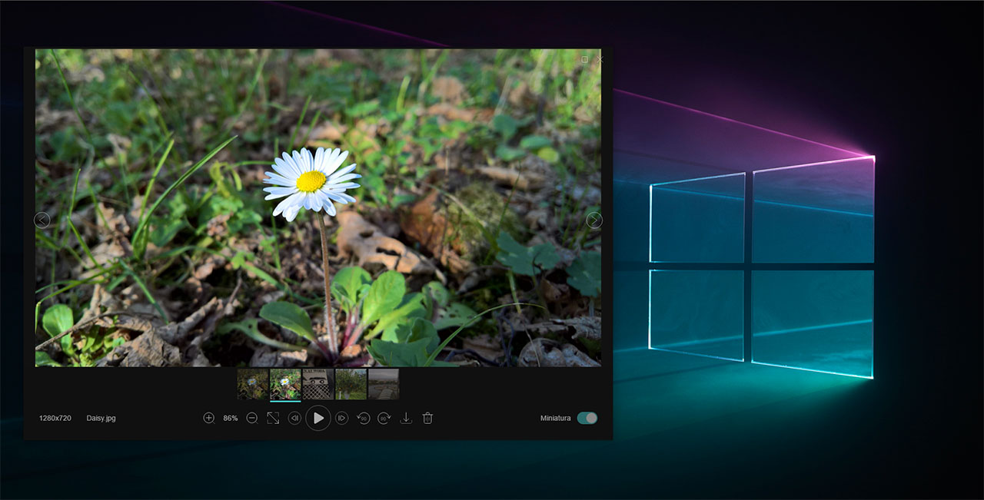This screenshot has width=984, height=500.
Task: Maximize the photo viewer window
Action: [x=585, y=59]
